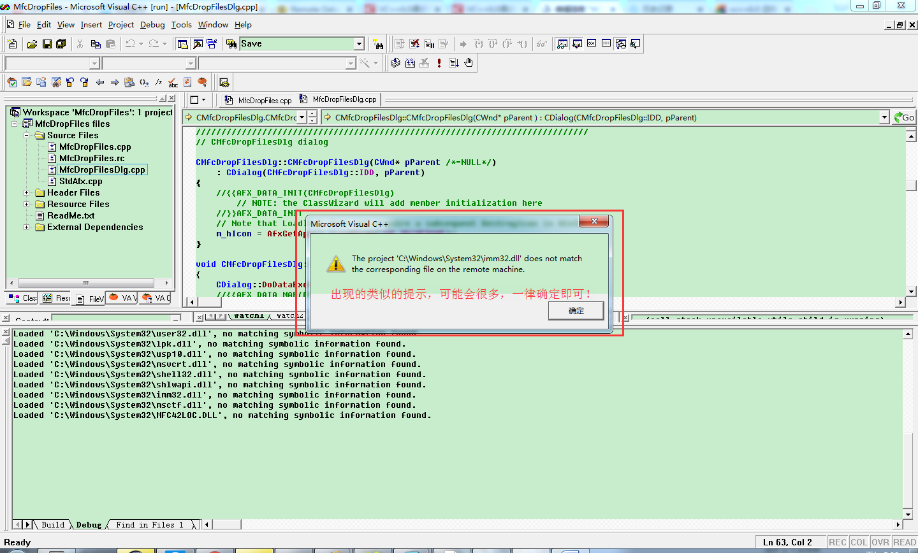Viewport: 918px width, 553px height.
Task: Expand the External Dependencies folder
Action: 27,227
